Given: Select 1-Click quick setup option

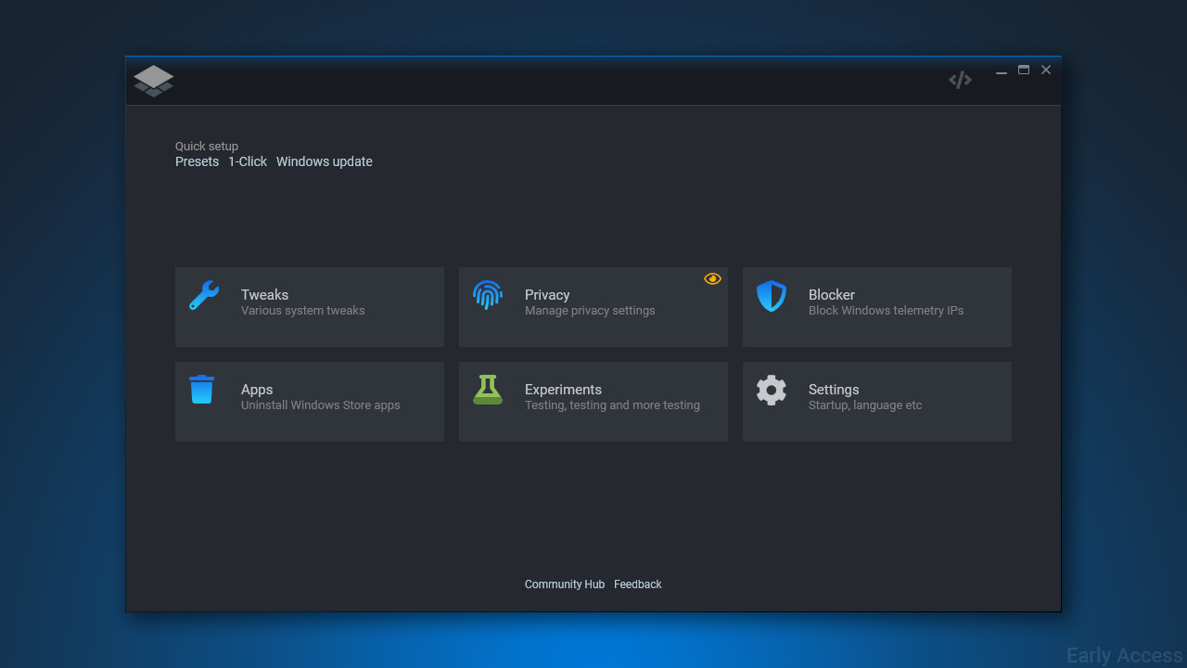Looking at the screenshot, I should (x=248, y=161).
